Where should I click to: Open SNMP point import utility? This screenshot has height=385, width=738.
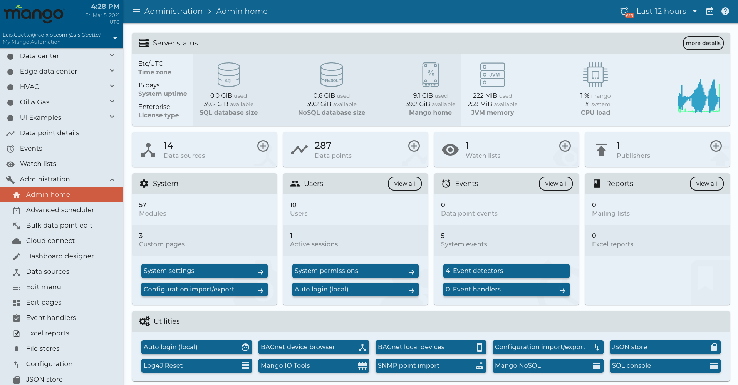point(431,366)
